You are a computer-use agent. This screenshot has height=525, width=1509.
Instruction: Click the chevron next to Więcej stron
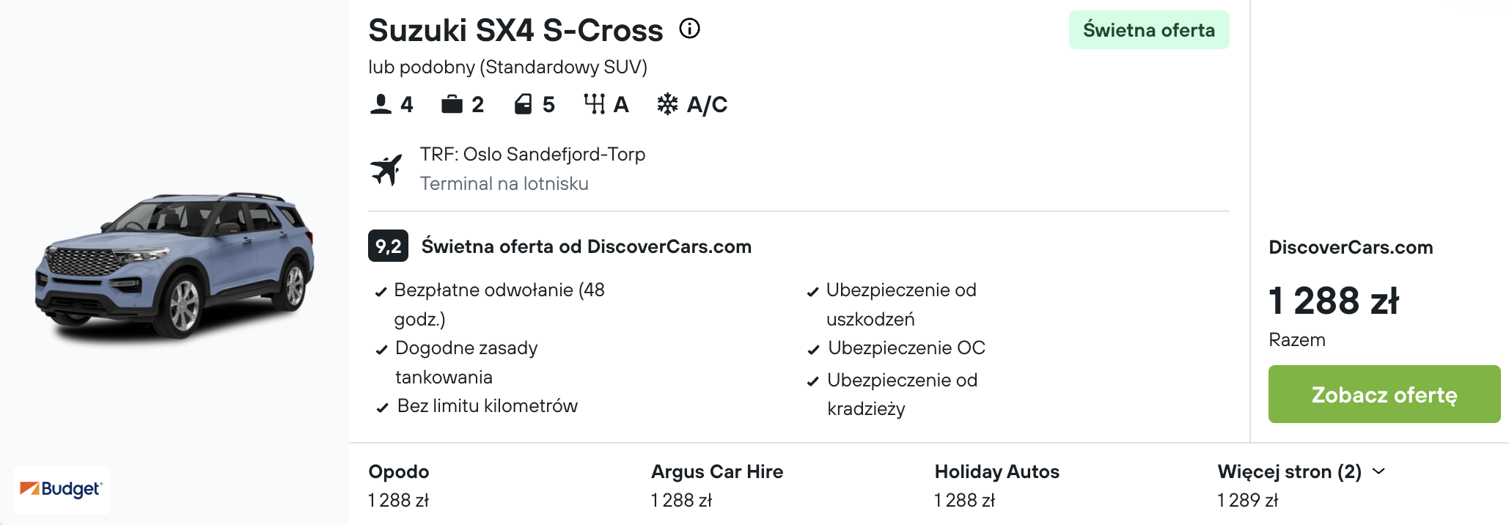click(x=1378, y=471)
